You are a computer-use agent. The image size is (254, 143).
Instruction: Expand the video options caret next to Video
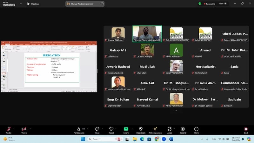tap(30, 129)
